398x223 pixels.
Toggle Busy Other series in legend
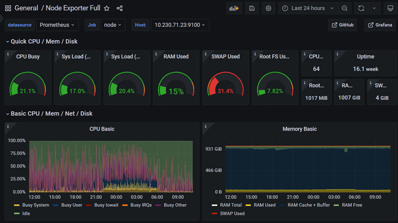point(175,205)
